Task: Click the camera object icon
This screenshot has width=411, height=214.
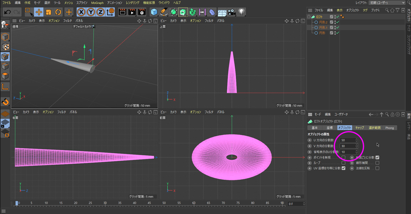Action: click(232, 12)
